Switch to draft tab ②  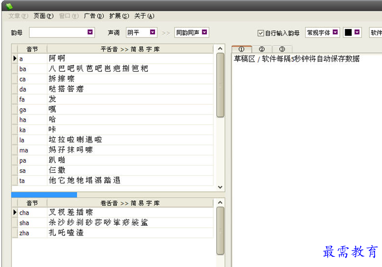(262, 49)
